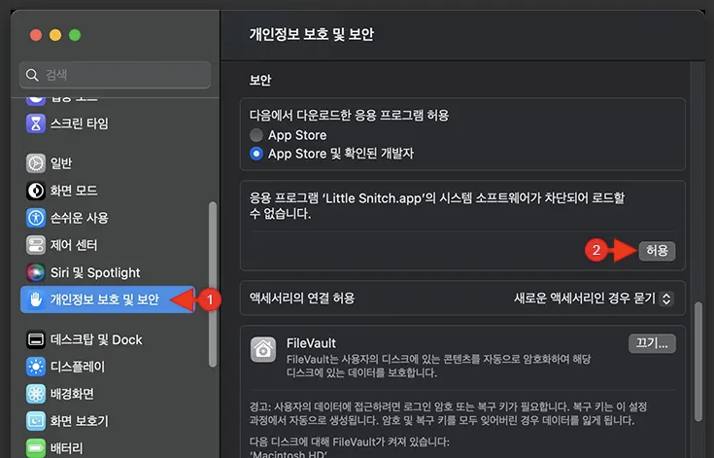Select App Store 및 확인된 개발자 radio
Screen dimensions: 714x458
[256, 154]
